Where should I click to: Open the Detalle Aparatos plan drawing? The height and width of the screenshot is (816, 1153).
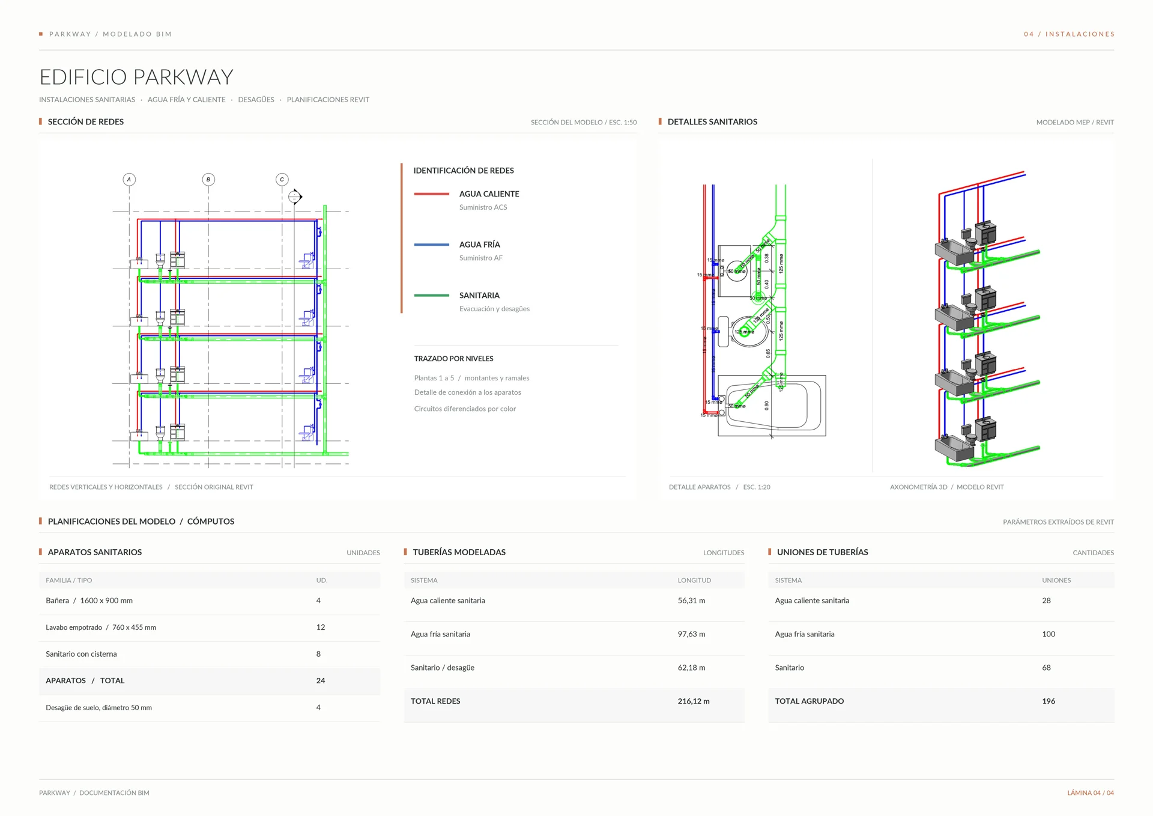coord(763,311)
